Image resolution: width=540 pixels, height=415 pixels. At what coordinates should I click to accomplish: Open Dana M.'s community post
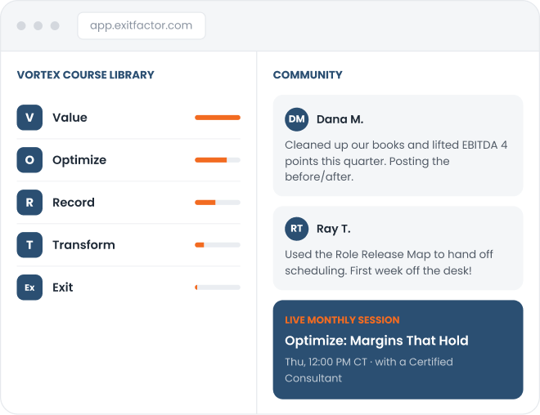click(398, 145)
